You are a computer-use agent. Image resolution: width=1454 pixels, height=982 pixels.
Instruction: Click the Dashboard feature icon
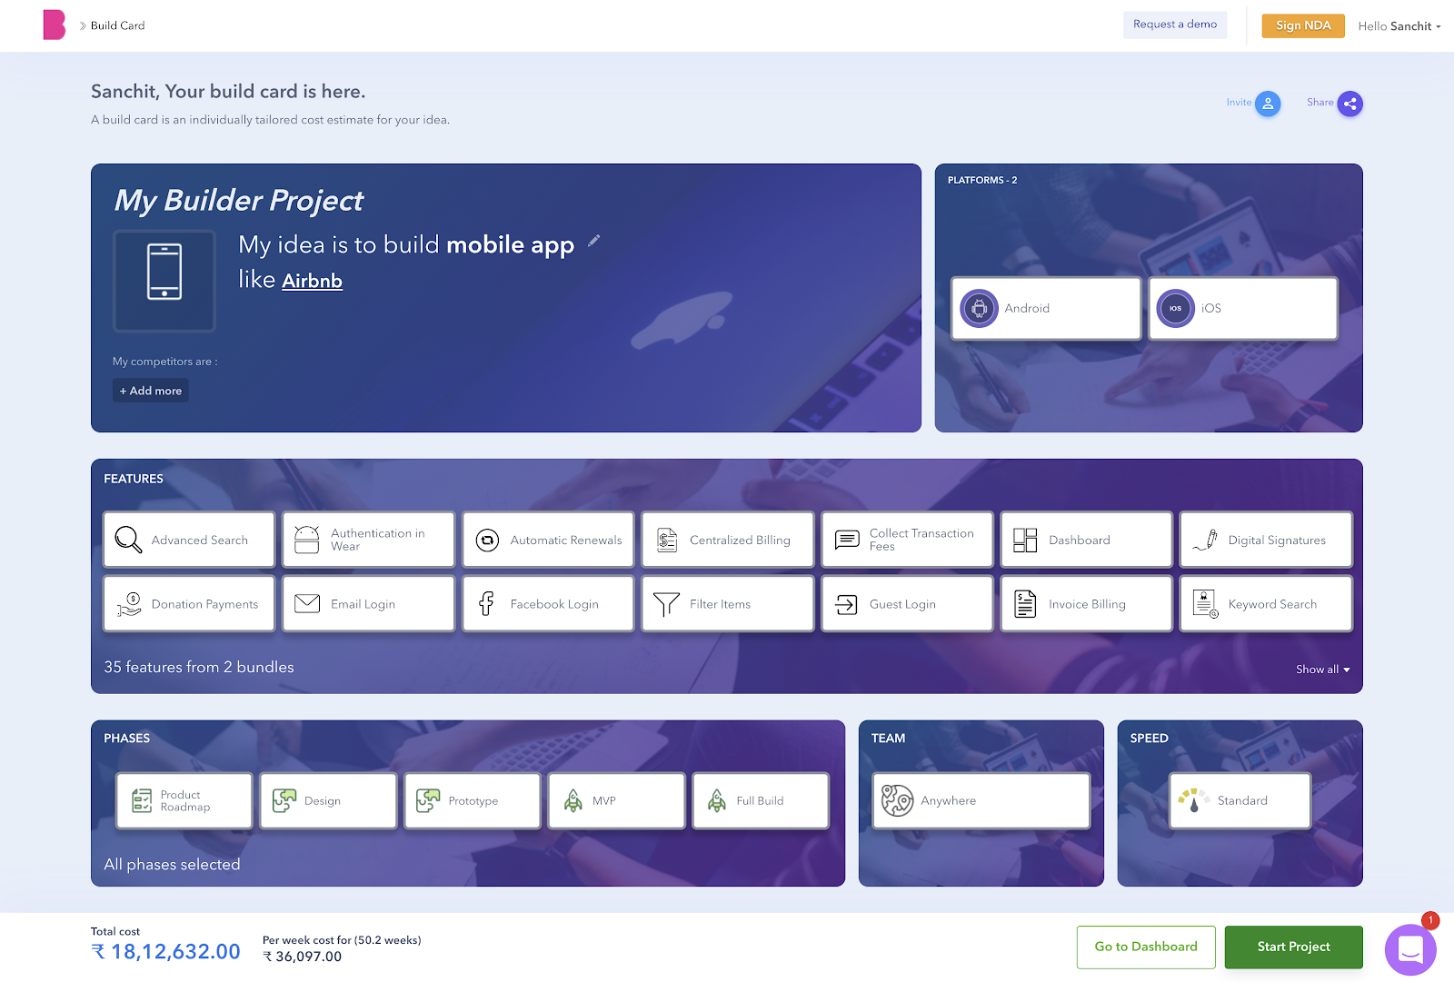tap(1026, 539)
